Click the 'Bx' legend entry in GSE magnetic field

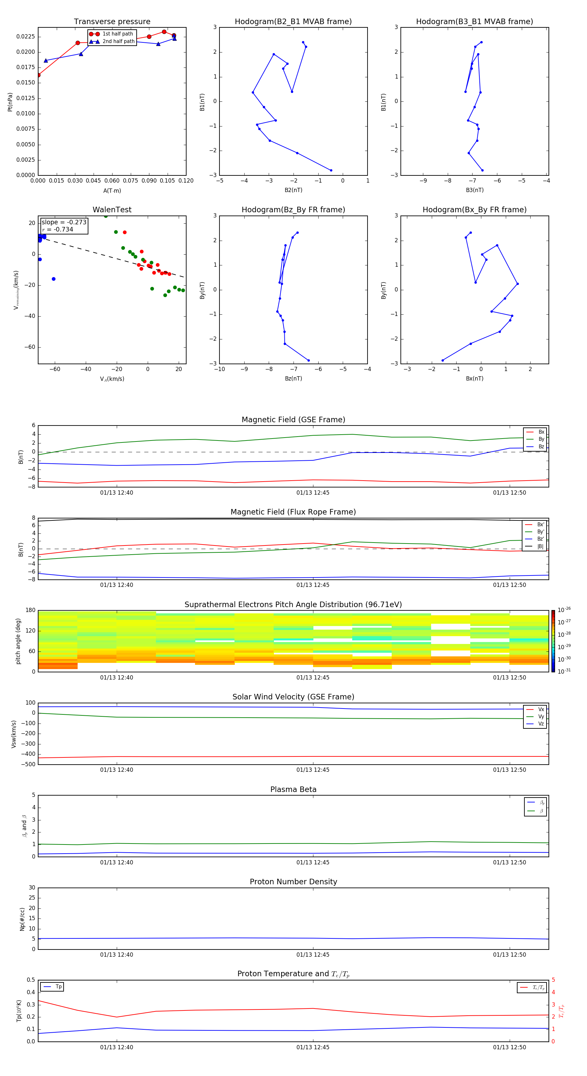click(x=535, y=432)
